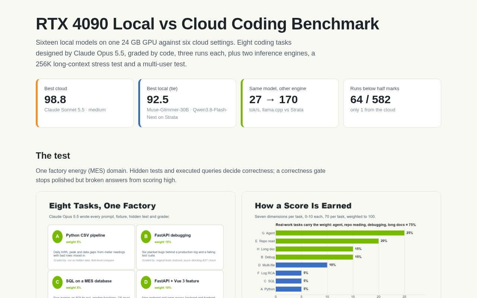
Task: Click the Agent 25% bar in the chart
Action: coord(340,233)
